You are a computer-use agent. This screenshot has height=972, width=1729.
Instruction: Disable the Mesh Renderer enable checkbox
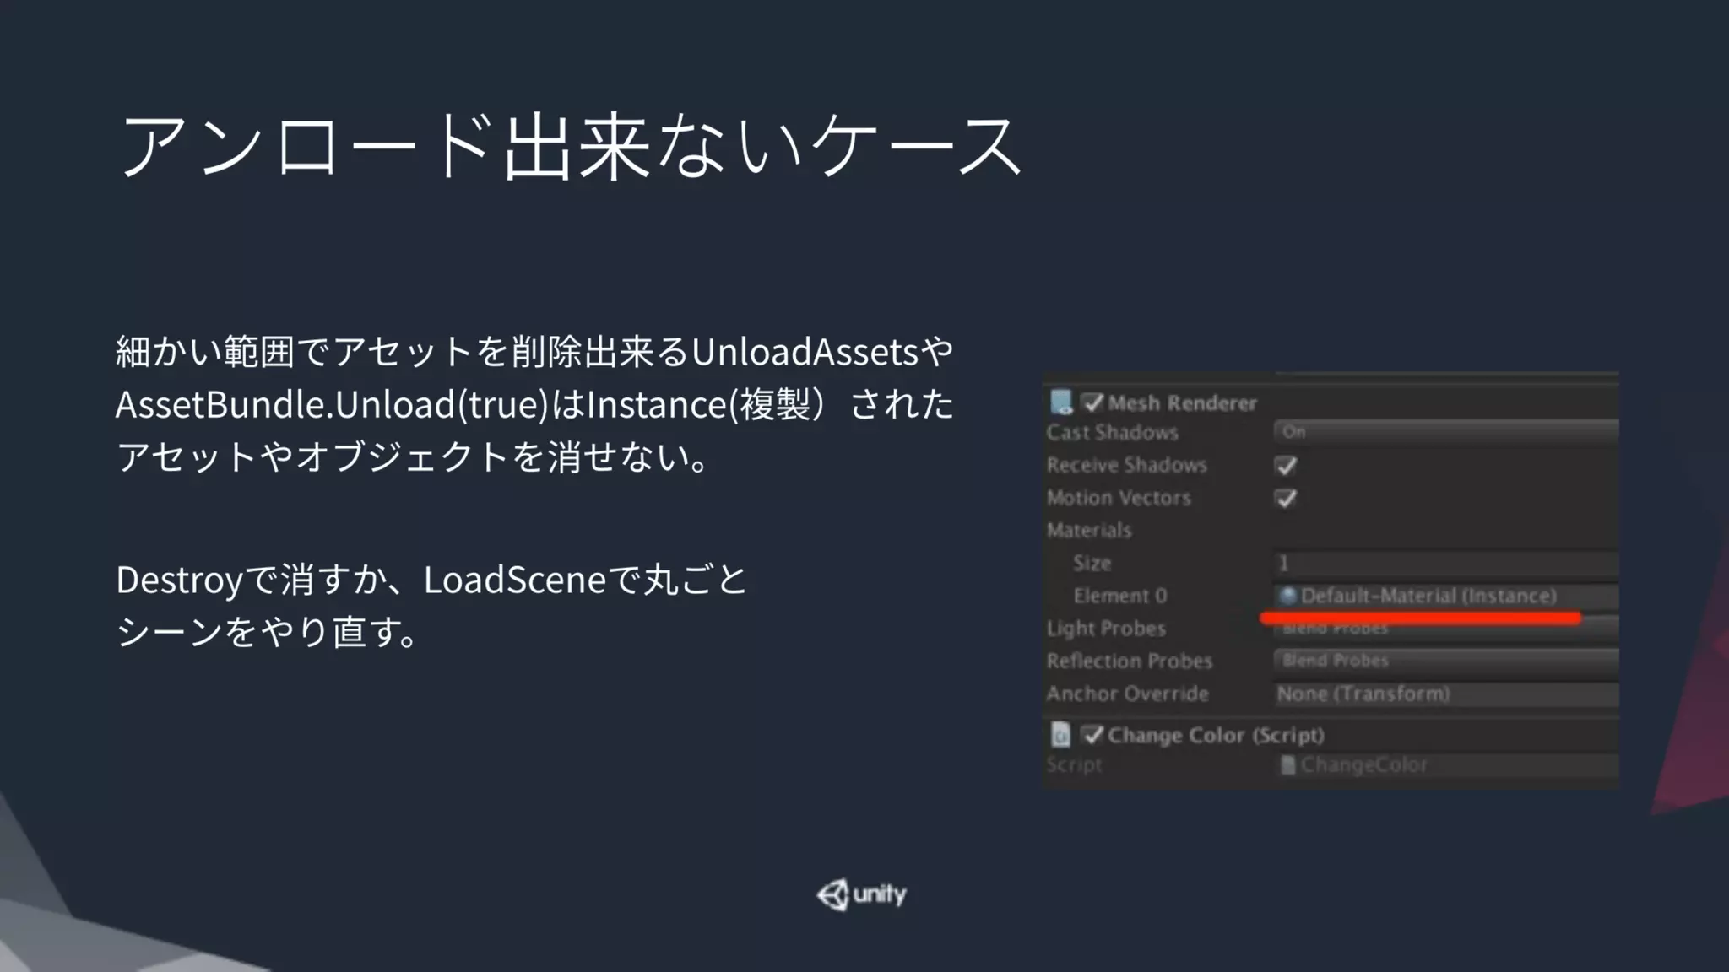[1092, 402]
